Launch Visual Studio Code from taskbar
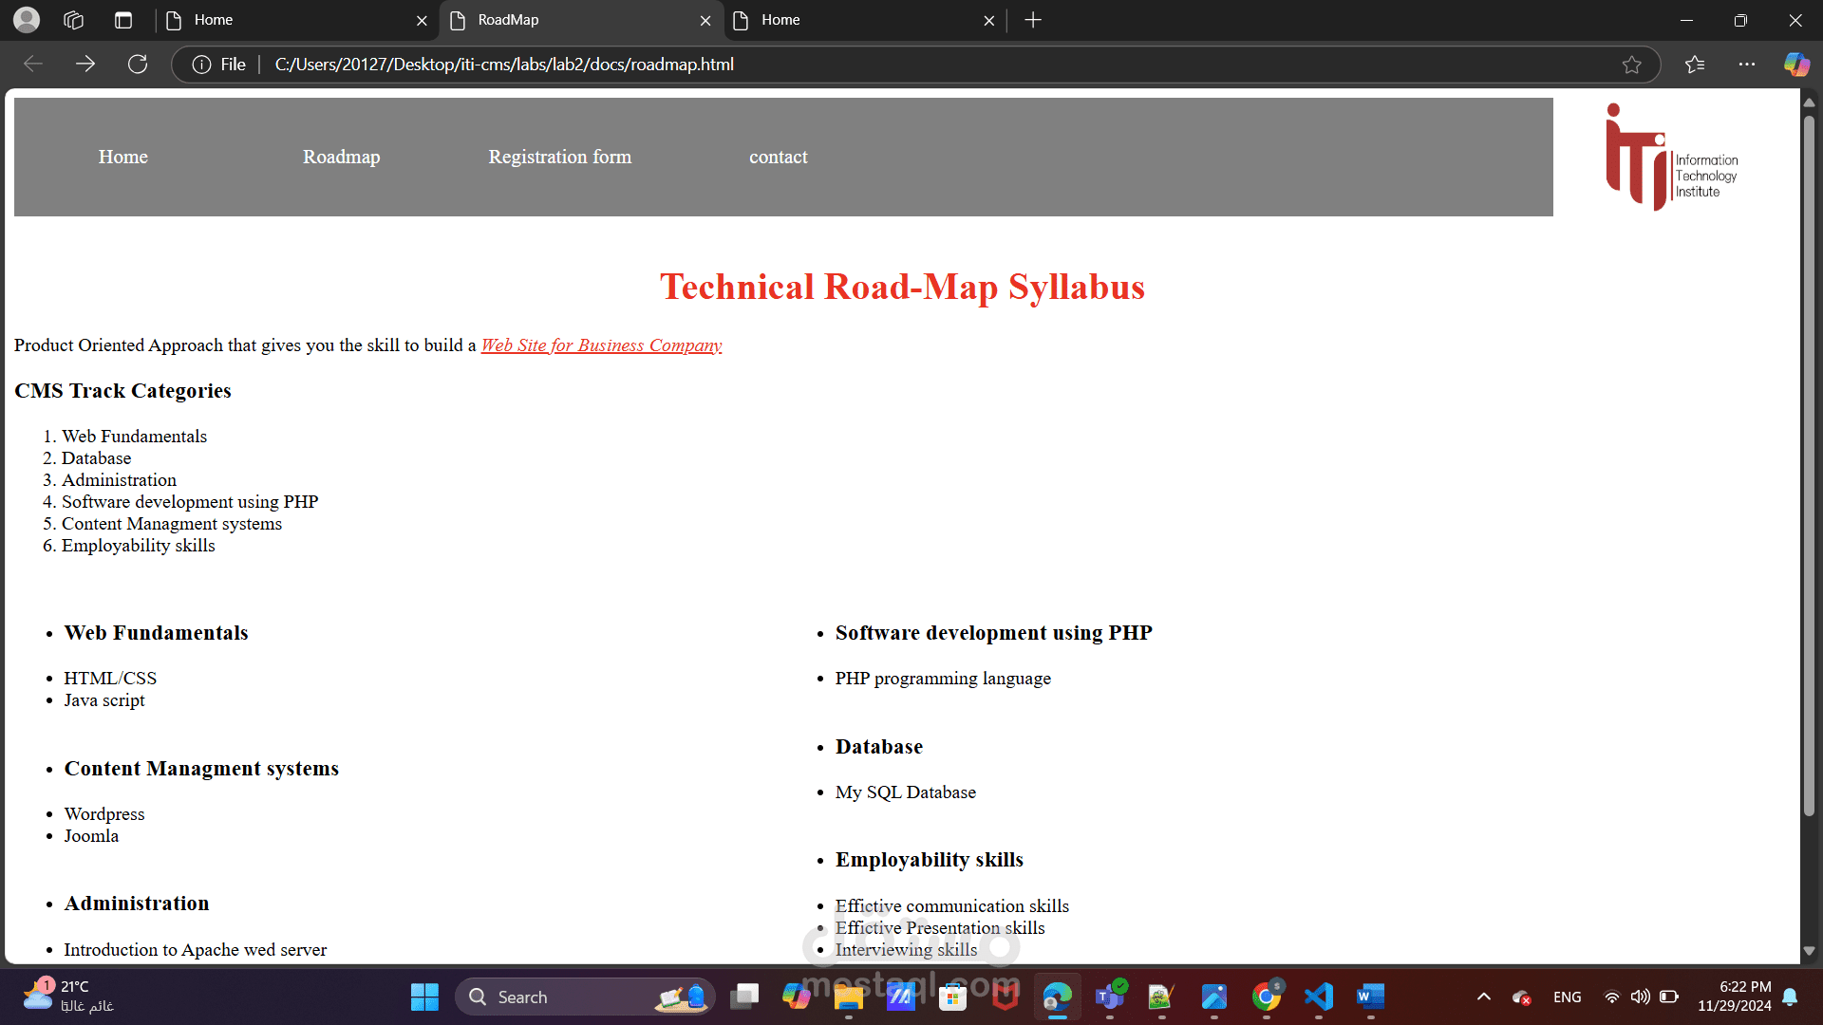Viewport: 1823px width, 1025px height. pyautogui.click(x=1319, y=997)
